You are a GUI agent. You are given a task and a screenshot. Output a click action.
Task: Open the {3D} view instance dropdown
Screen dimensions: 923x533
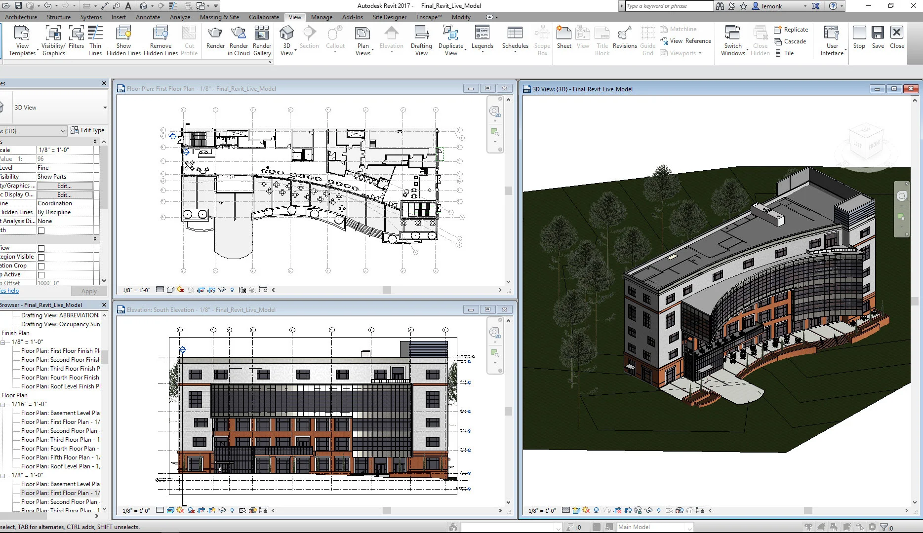coord(63,131)
